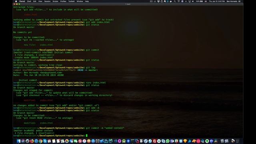Launch Google Chrome from the dock
The width and height of the screenshot is (256, 144).
(40, 141)
